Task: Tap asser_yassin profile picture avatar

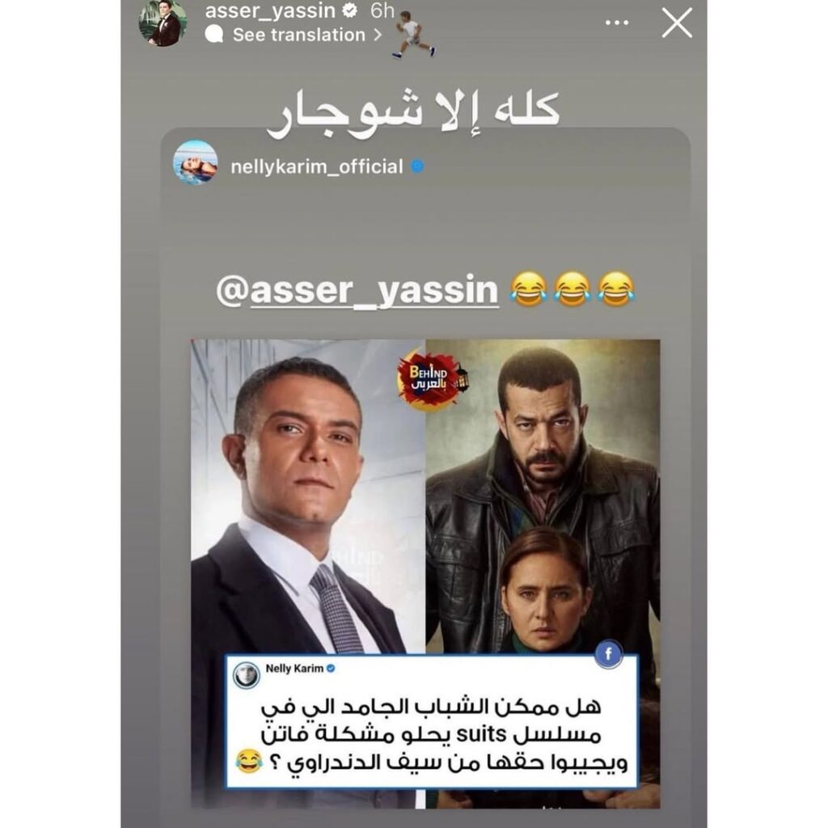Action: coord(163,23)
